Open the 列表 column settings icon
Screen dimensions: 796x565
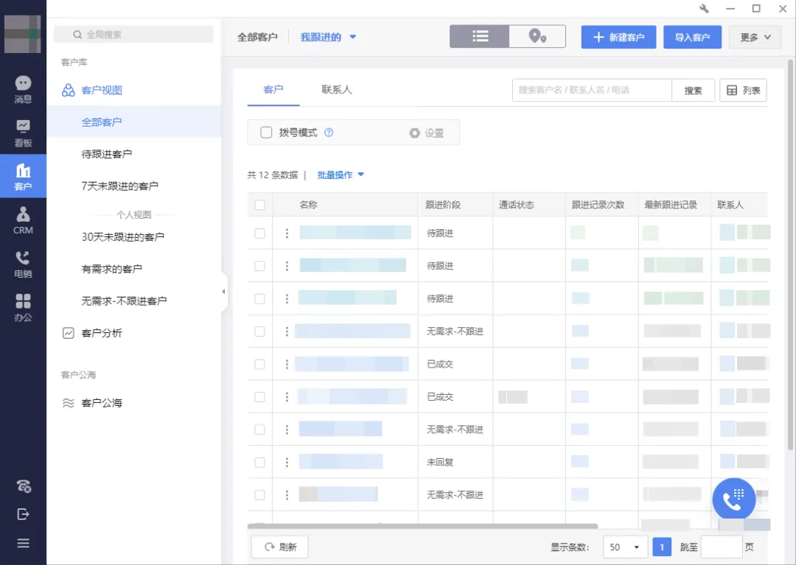(743, 90)
